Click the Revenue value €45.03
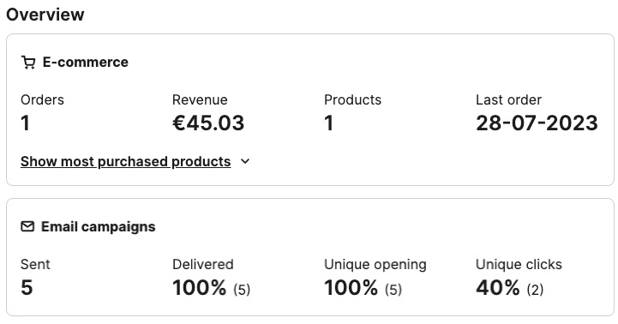The width and height of the screenshot is (618, 324). (208, 123)
